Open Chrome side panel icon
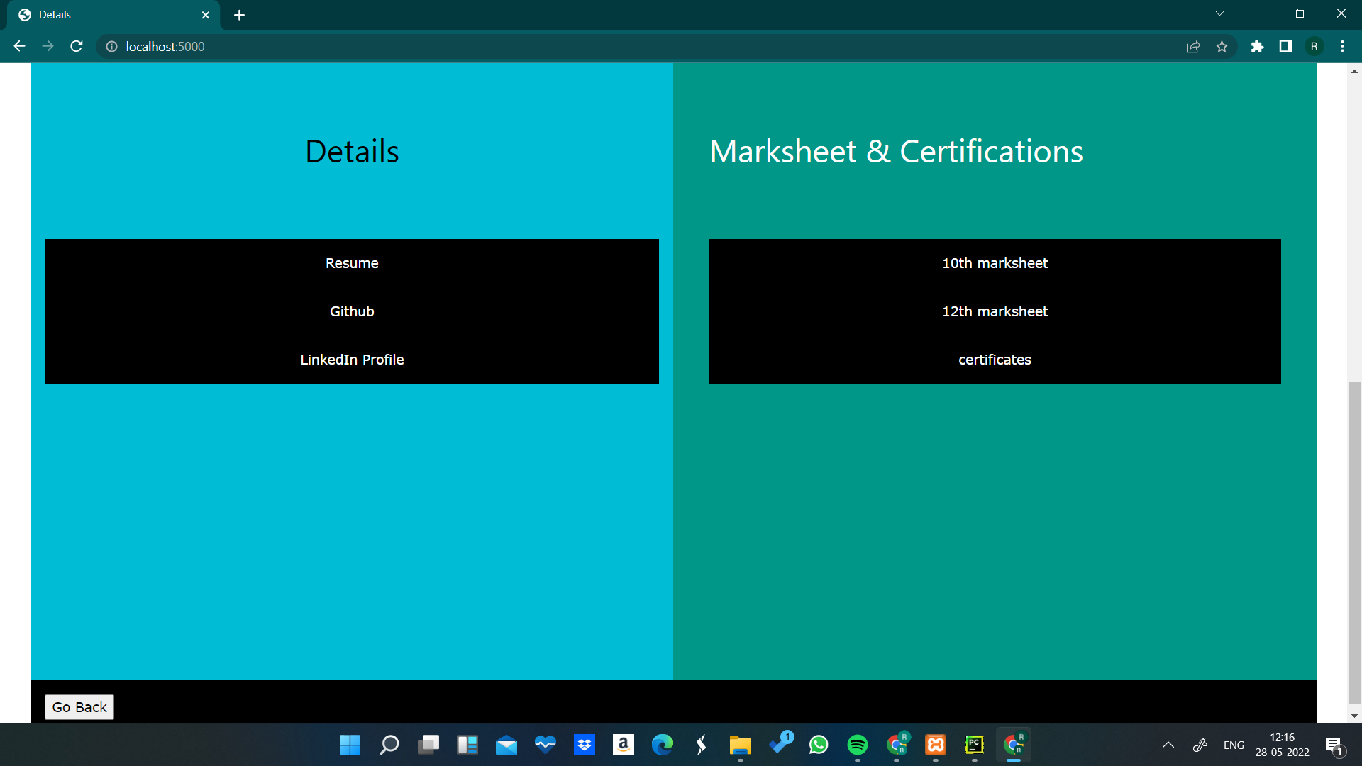 [1285, 46]
